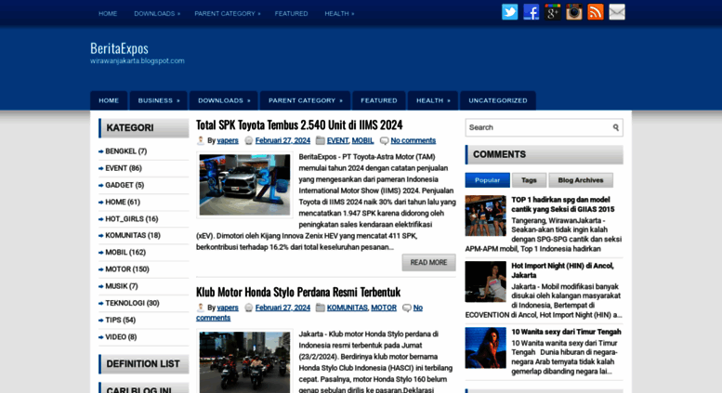The height and width of the screenshot is (393, 722).
Task: Open MOTOR tag on Honda Stylo article
Action: click(384, 308)
